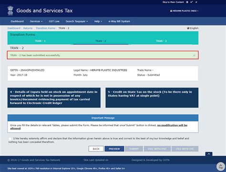This screenshot has height=172, width=226.
Task: Click the Year- 2017-18 text
Action: [19, 75]
